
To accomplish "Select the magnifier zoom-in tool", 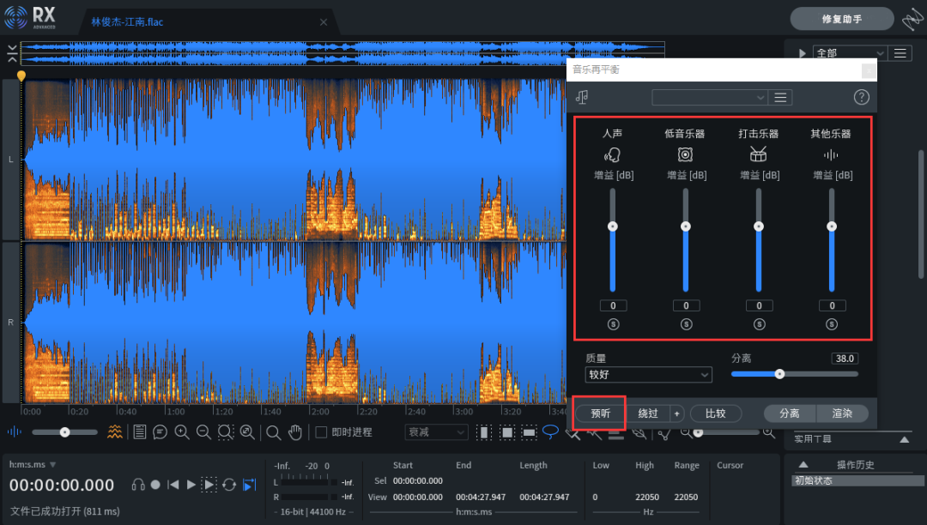I will tap(181, 431).
